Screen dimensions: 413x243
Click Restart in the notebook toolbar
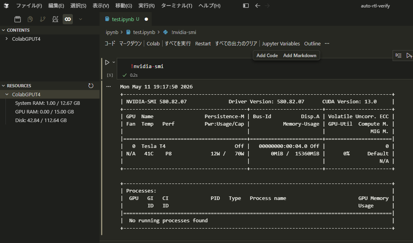point(203,44)
